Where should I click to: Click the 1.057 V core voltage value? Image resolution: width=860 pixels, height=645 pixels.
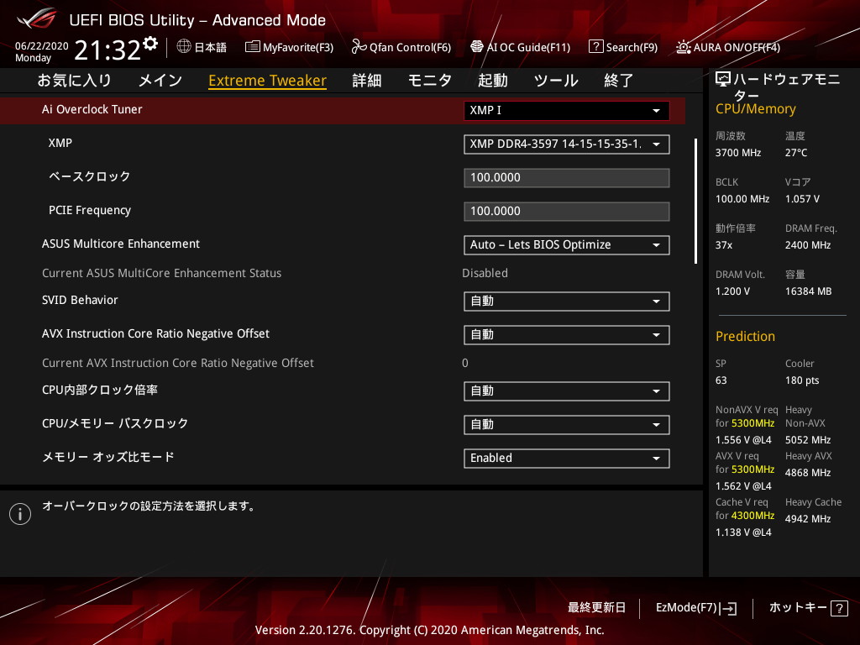pos(802,199)
